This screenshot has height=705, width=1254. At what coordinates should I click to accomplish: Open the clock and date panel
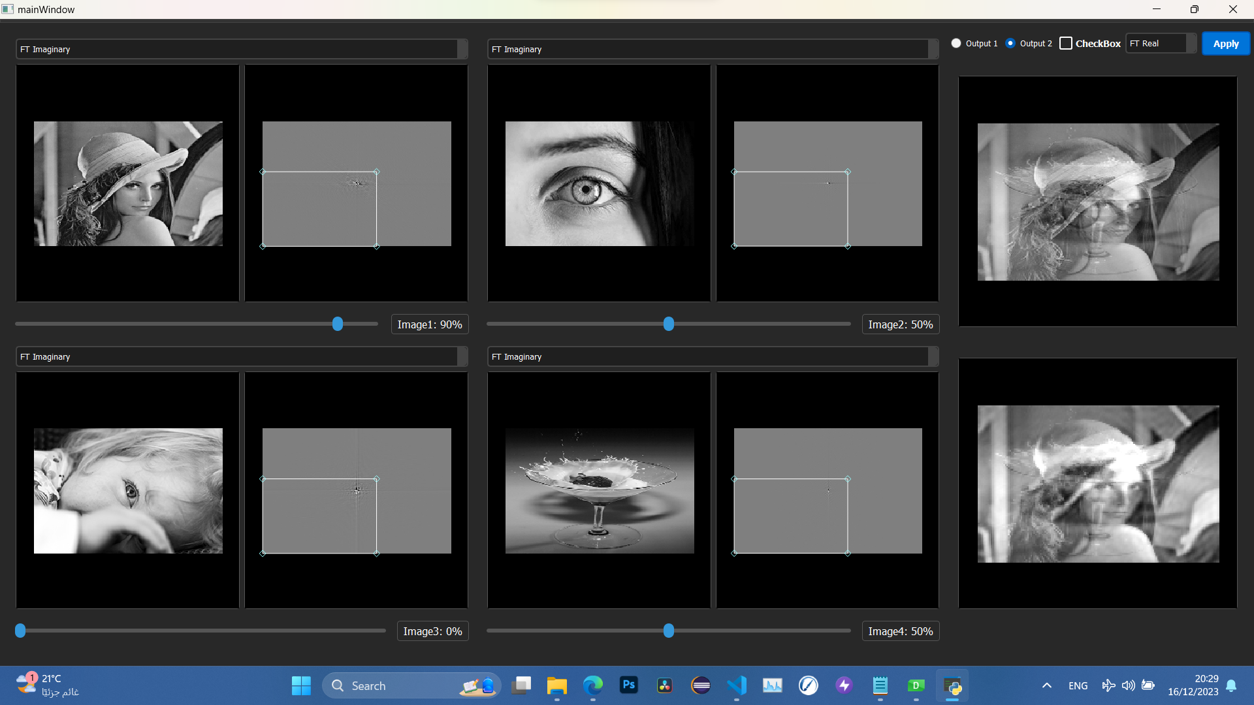(1193, 685)
